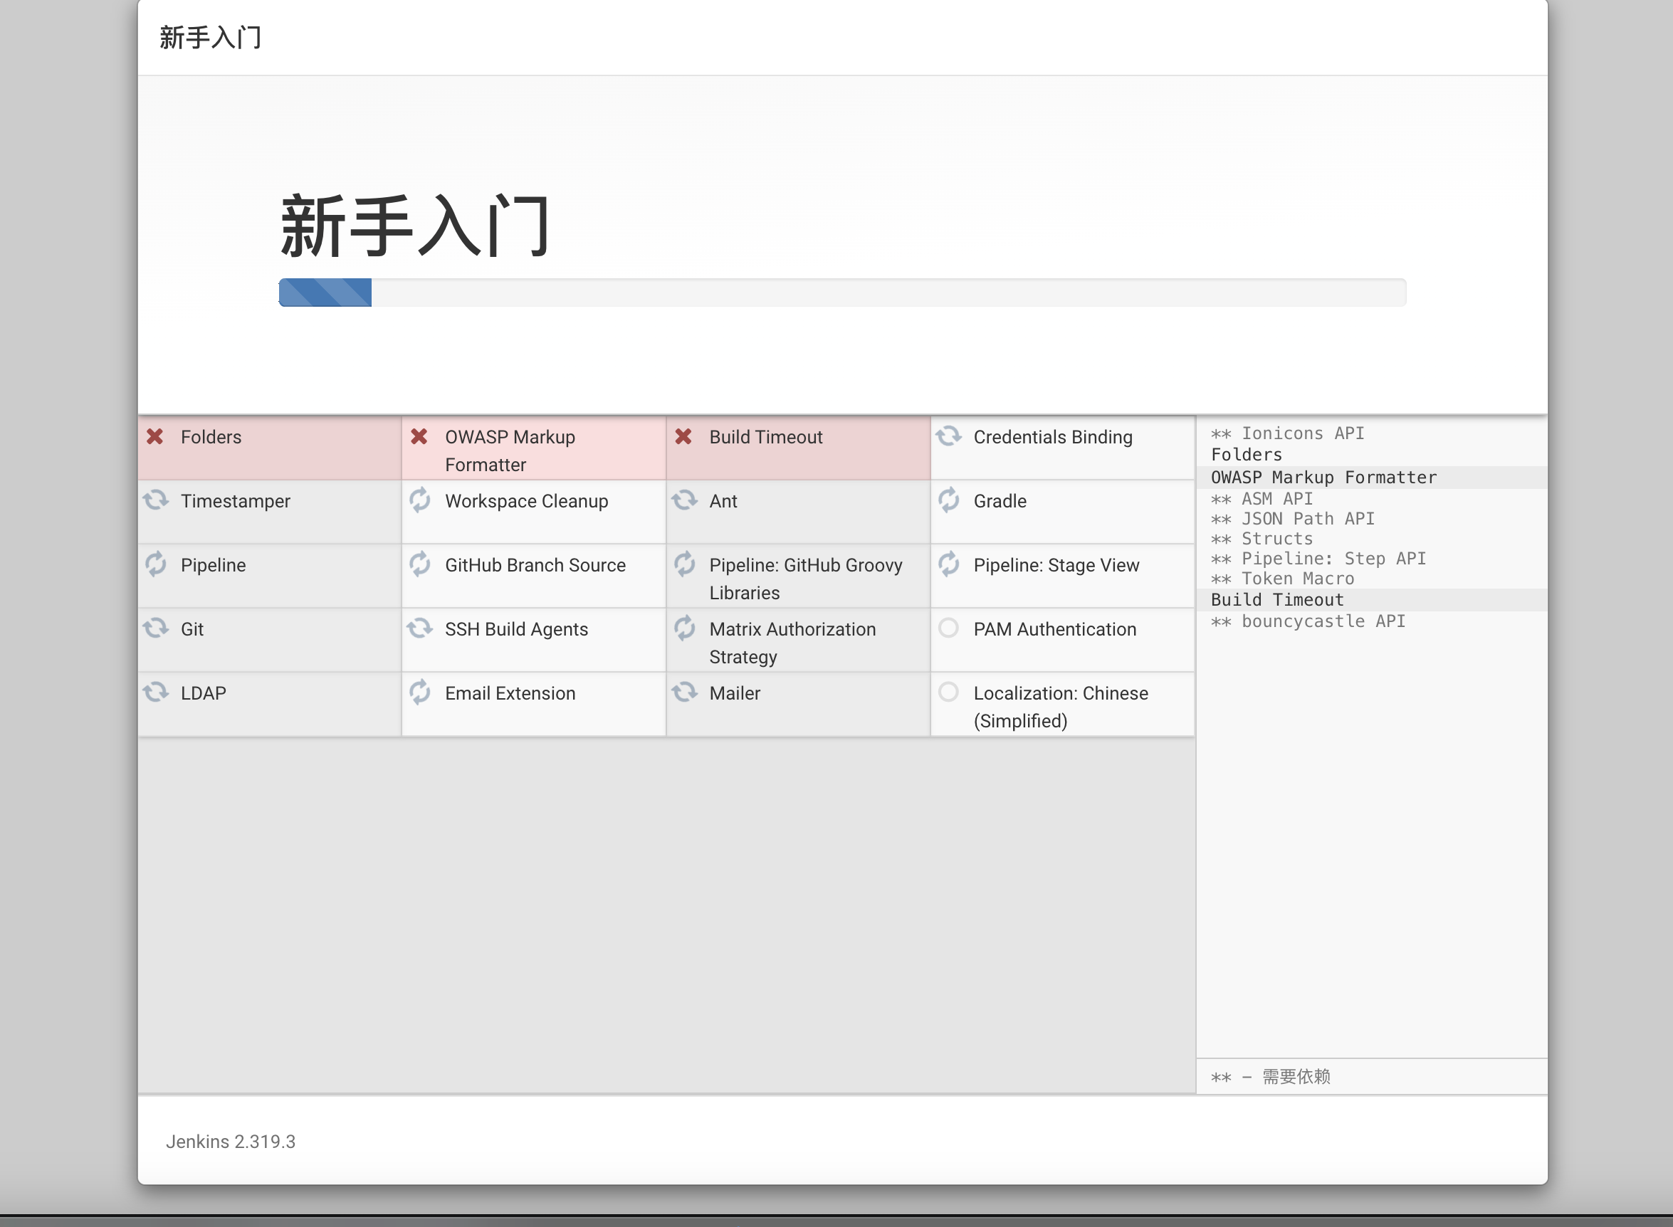Click the download spinner next to Credentials Binding
This screenshot has height=1227, width=1673.
pyautogui.click(x=950, y=437)
